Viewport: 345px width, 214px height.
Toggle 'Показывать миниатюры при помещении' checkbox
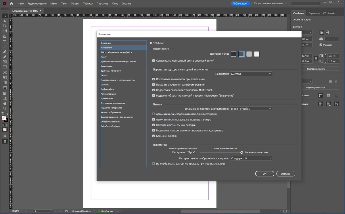tap(154, 79)
